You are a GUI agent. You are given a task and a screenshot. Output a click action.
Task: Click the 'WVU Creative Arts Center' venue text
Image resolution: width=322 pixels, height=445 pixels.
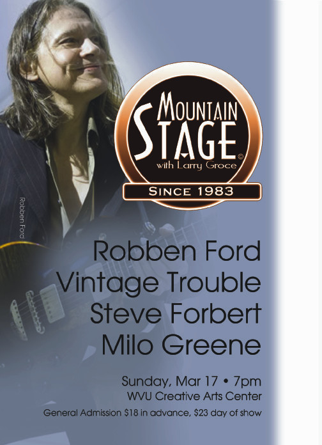(194, 396)
